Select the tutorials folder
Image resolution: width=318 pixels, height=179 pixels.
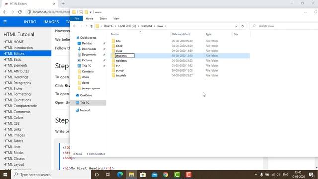(121, 75)
